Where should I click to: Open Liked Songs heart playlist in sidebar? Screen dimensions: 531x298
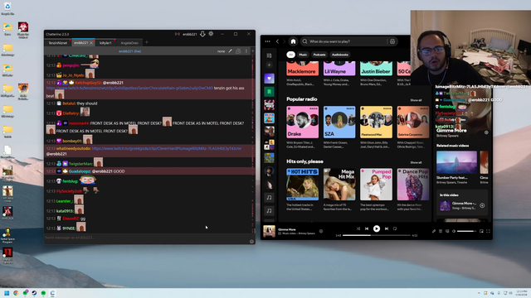(269, 79)
